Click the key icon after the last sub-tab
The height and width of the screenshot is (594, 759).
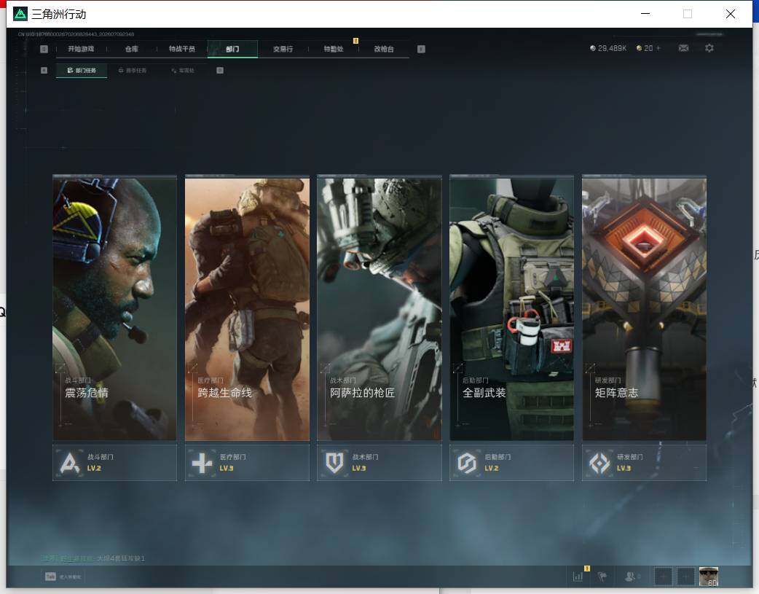point(220,70)
